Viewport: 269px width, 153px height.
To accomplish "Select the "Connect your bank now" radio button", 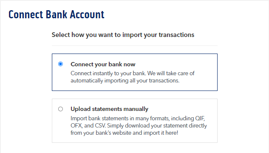I will tap(60, 64).
